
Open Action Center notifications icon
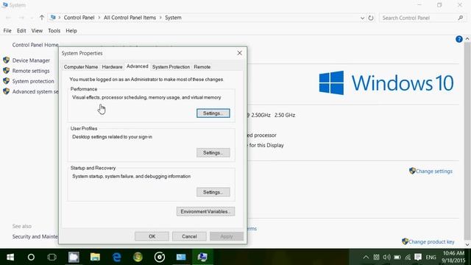[x=418, y=257]
